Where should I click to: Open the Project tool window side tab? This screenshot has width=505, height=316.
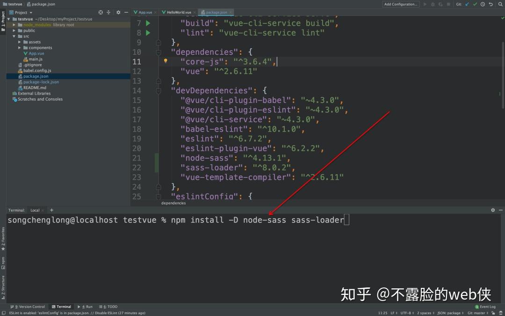pyautogui.click(x=3, y=21)
